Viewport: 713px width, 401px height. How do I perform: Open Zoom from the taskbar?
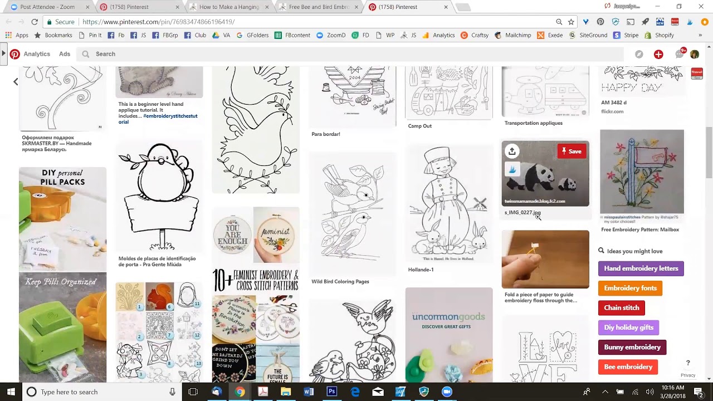coord(447,392)
